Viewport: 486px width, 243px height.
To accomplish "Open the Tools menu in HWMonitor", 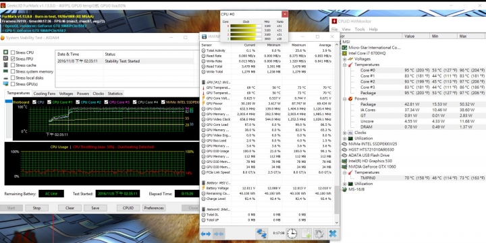I will (360, 30).
